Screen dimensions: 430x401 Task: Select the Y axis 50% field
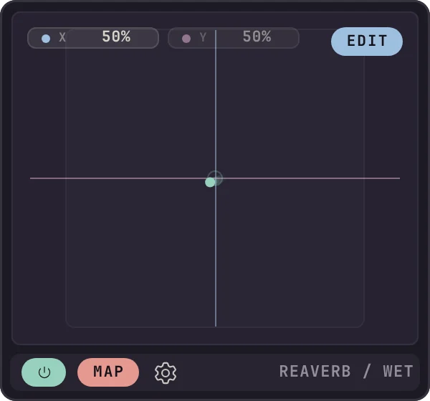point(234,38)
